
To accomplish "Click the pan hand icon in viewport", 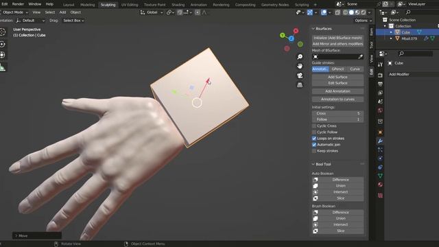I will tap(300, 66).
